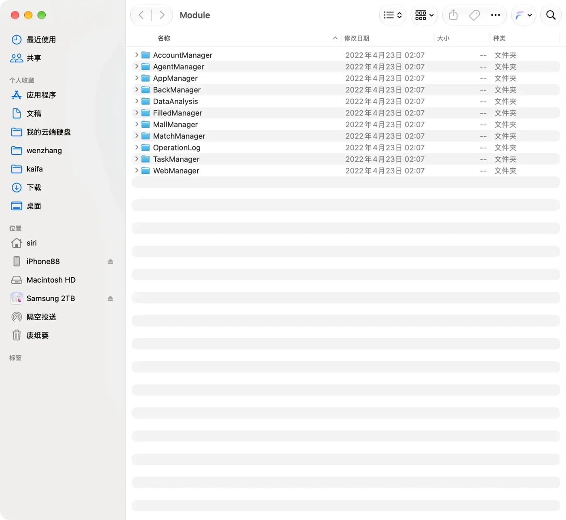Select the BackManager folder row
Viewport: 566px width, 520px height.
click(346, 90)
